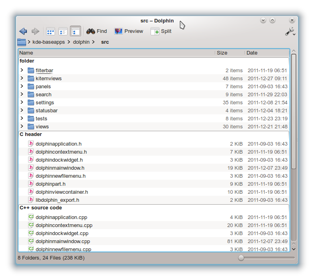Image resolution: width=314 pixels, height=280 pixels.
Task: Click date "2011-12-27 09:11"
Action: (267, 78)
